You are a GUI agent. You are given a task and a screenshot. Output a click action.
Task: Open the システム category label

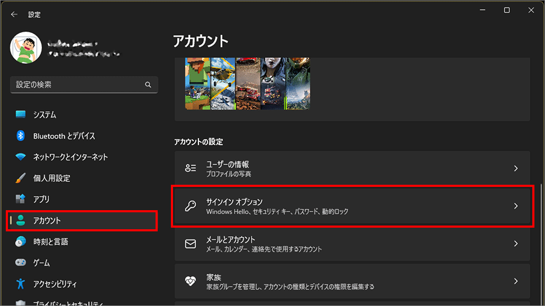44,115
